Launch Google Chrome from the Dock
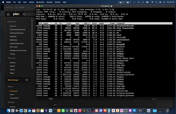This screenshot has height=114, width=176. (25, 111)
